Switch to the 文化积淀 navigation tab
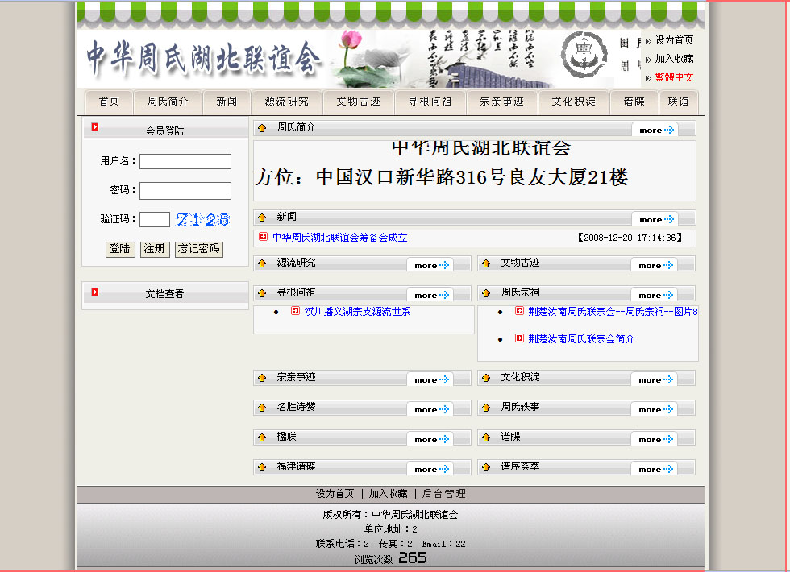The width and height of the screenshot is (790, 572). pyautogui.click(x=573, y=102)
